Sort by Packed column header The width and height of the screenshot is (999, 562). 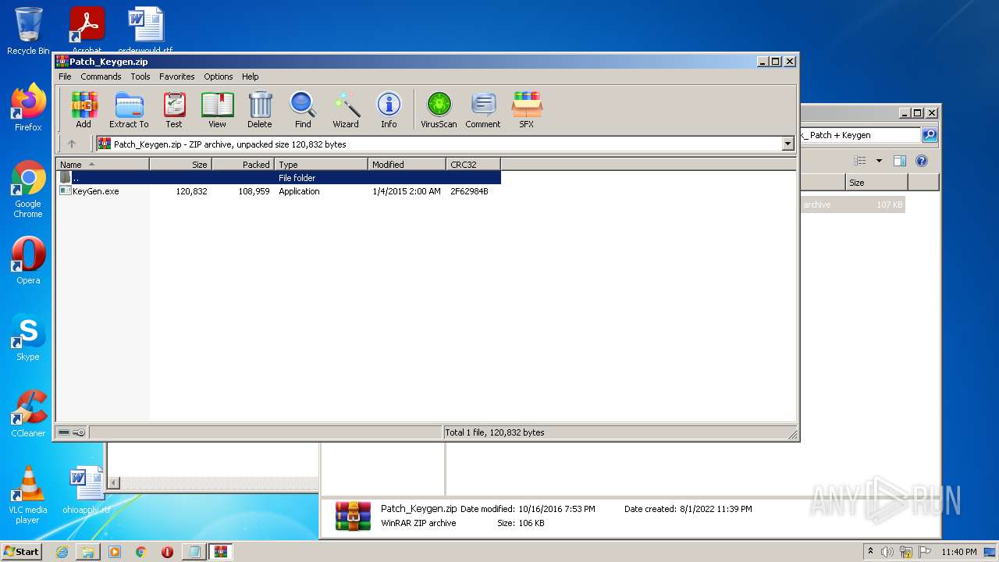(243, 165)
